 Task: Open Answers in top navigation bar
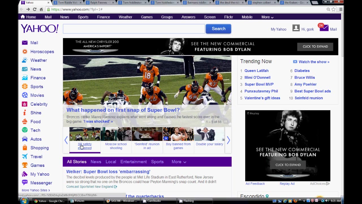click(x=188, y=17)
